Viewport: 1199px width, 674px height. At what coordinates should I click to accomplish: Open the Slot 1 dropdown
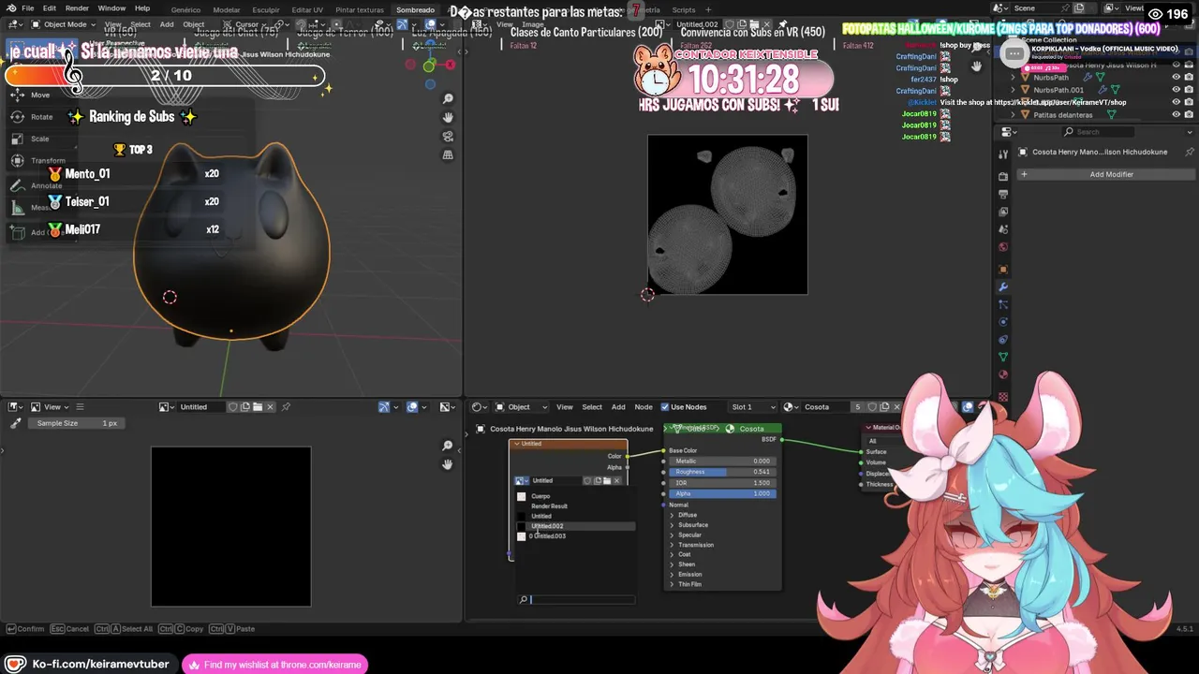point(753,407)
